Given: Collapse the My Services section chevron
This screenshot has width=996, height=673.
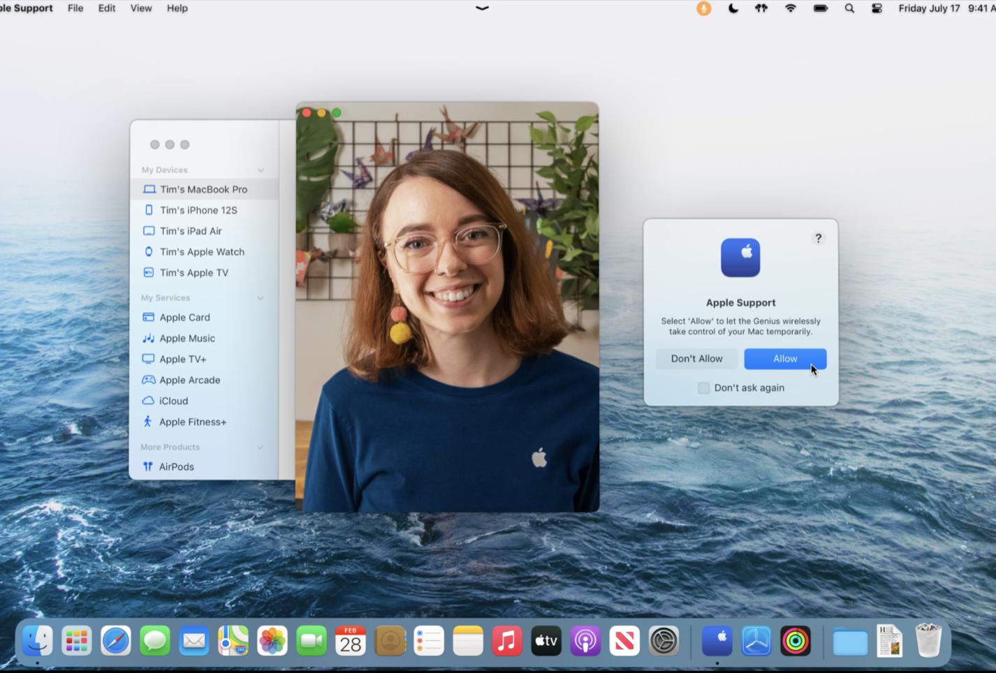Looking at the screenshot, I should (x=261, y=298).
